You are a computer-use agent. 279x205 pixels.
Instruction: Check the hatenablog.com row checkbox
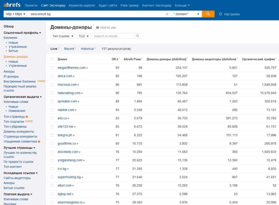coord(52,93)
